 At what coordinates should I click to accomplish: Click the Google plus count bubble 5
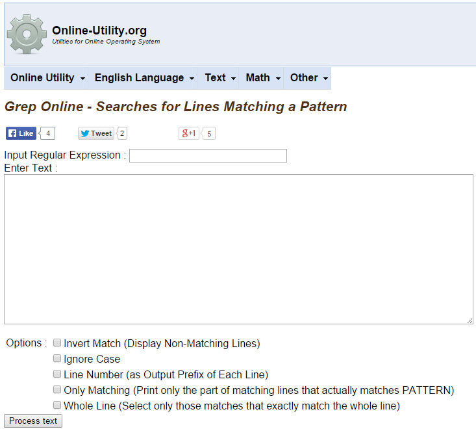point(208,133)
